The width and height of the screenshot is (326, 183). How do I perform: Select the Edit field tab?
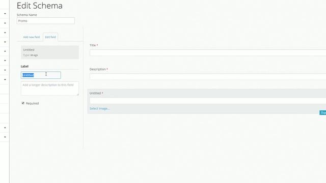coord(50,37)
